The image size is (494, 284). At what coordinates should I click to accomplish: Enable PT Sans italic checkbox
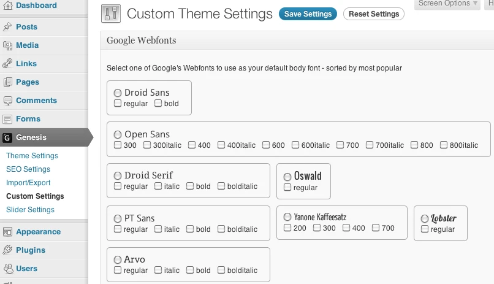pos(158,229)
